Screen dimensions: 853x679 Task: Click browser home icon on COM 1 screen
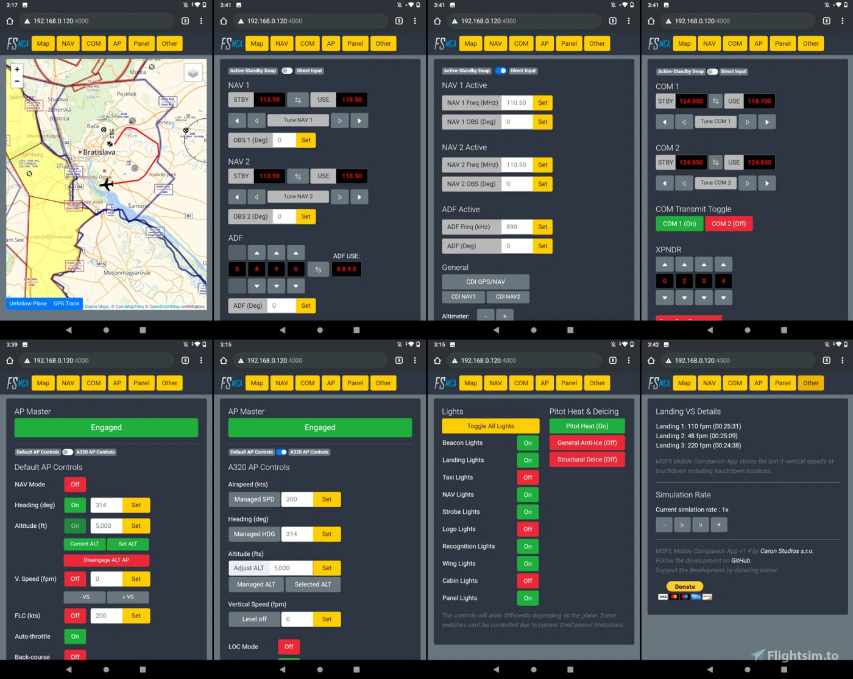tap(651, 21)
